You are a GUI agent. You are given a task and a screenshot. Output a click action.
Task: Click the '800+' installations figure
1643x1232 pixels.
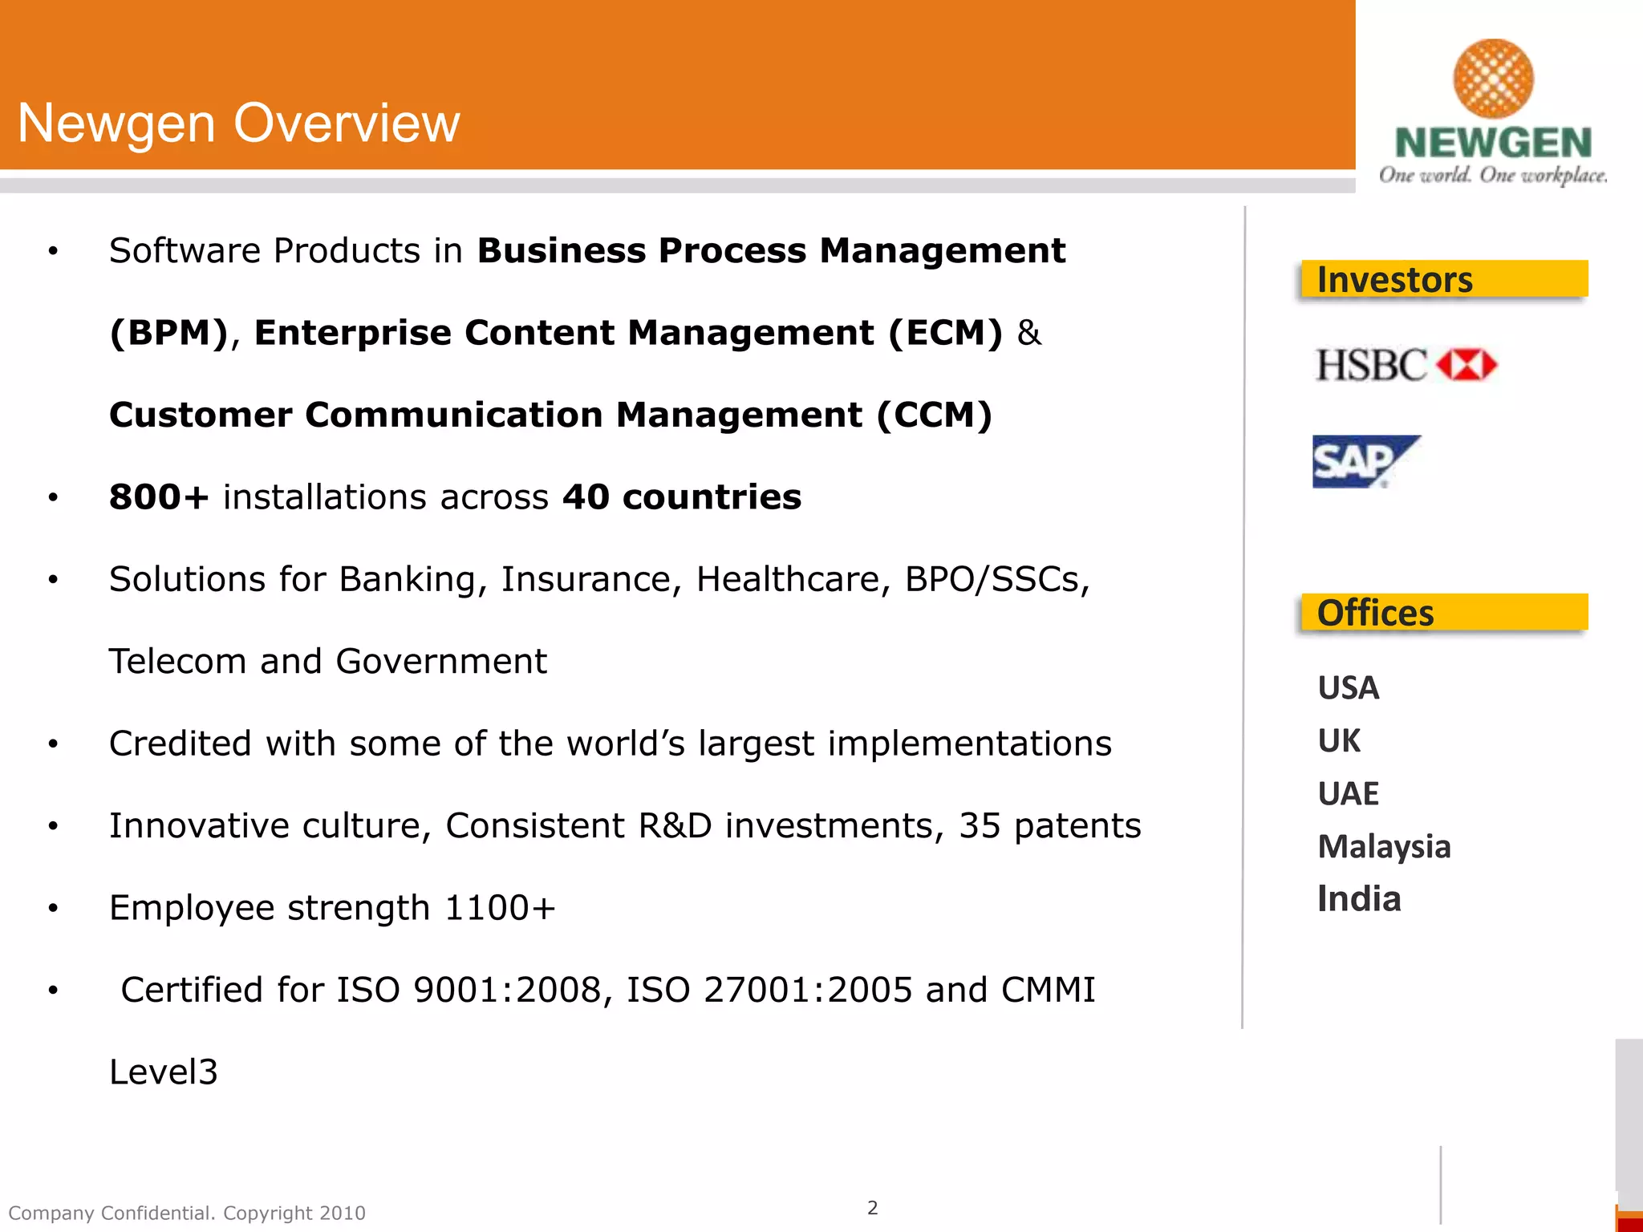[x=159, y=497]
